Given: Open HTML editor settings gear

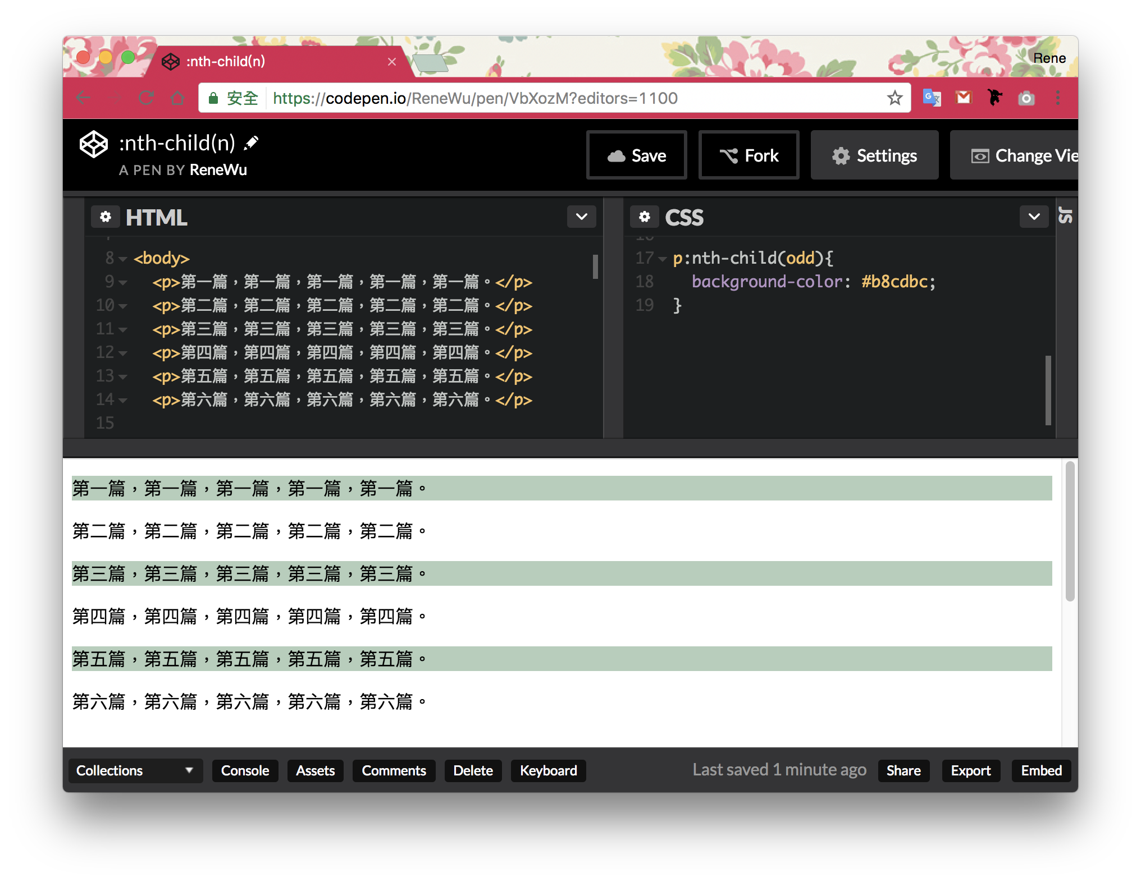Looking at the screenshot, I should (x=106, y=217).
